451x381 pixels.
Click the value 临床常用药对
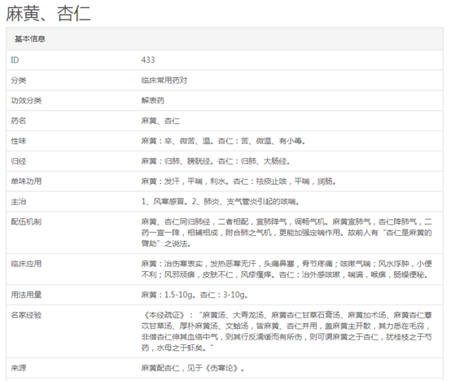tap(164, 81)
